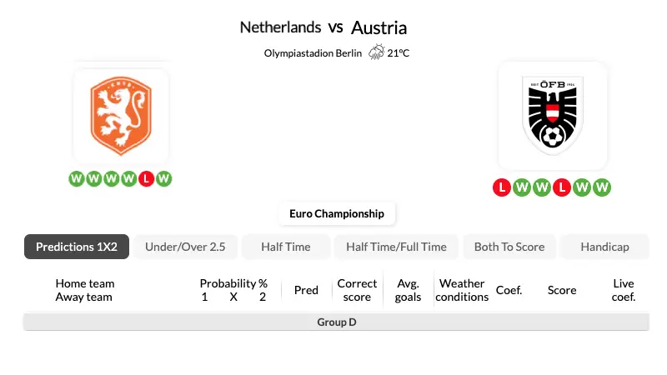The image size is (667, 375).
Task: Click the Euro Championship button
Action: pyautogui.click(x=337, y=213)
